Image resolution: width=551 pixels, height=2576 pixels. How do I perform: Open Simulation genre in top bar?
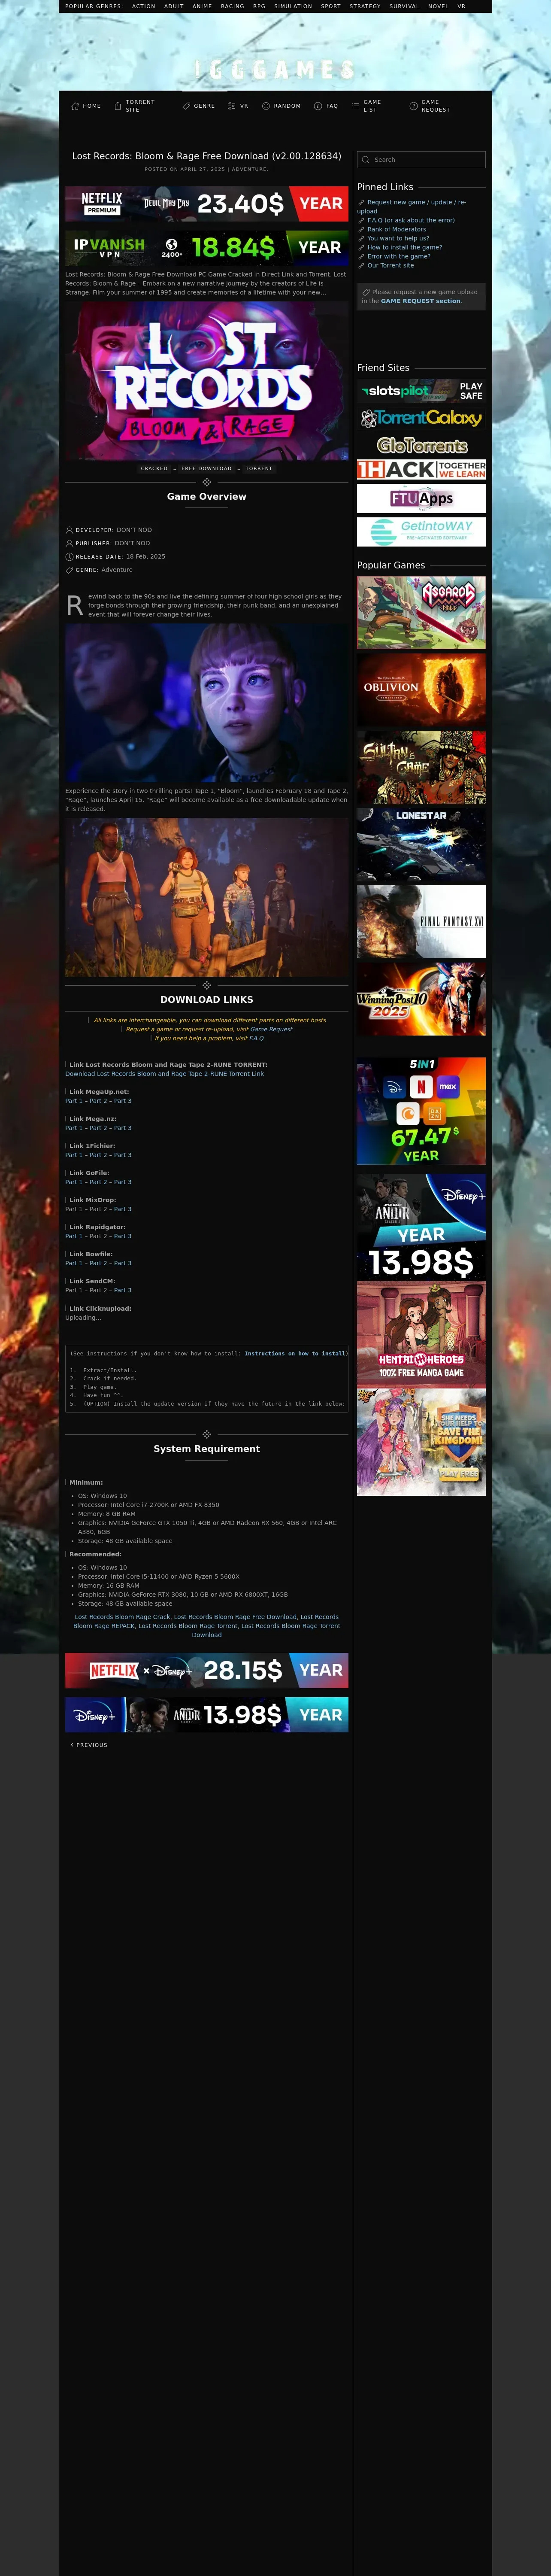pyautogui.click(x=293, y=6)
